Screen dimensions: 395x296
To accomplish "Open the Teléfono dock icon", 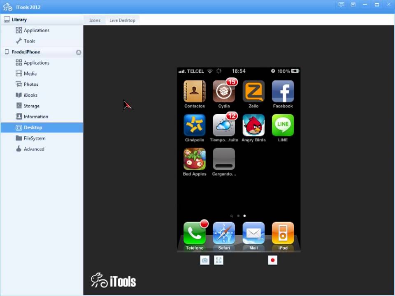I will pyautogui.click(x=195, y=233).
